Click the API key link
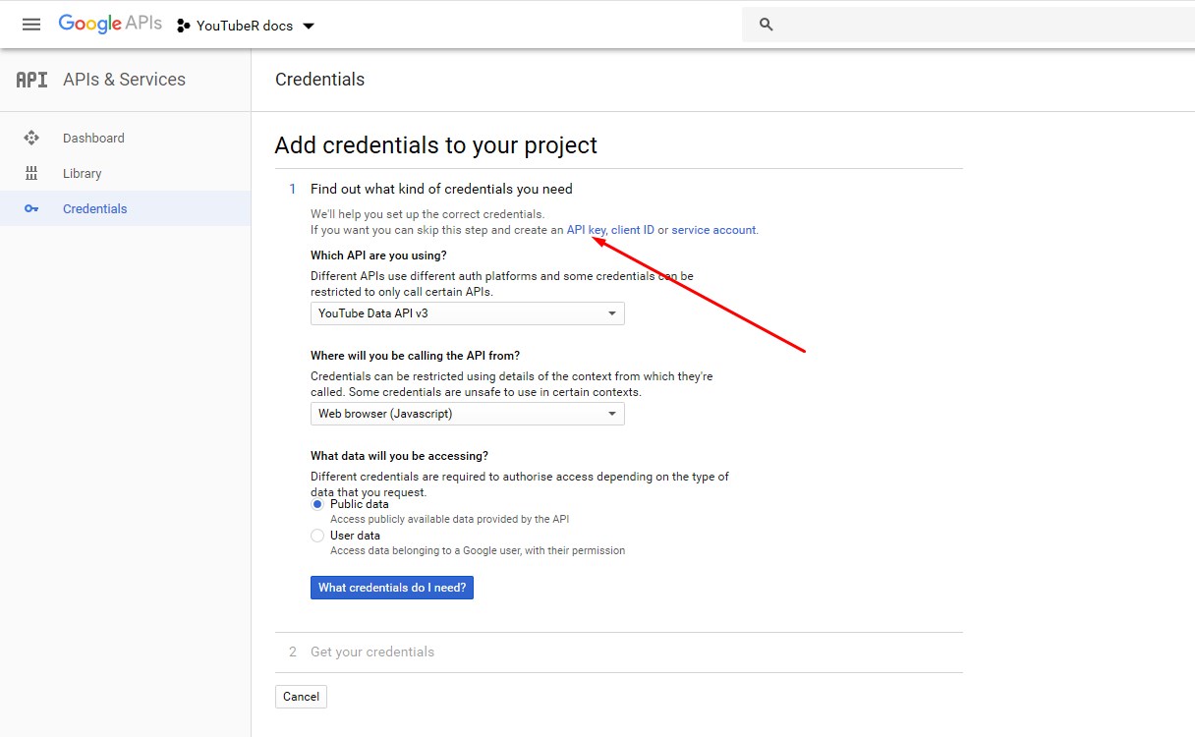 (x=586, y=230)
